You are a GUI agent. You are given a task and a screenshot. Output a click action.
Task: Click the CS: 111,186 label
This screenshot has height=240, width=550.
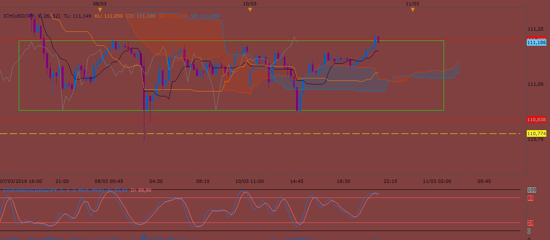tap(141, 16)
